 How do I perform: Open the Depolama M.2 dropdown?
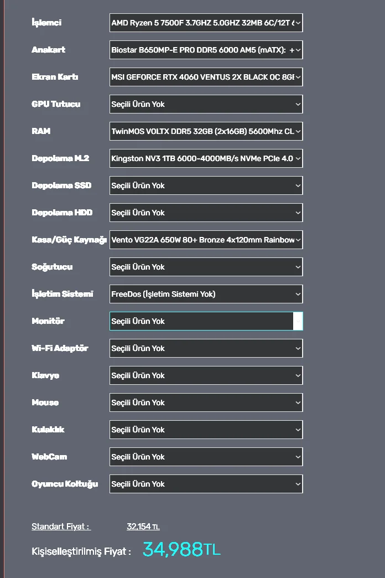(206, 158)
